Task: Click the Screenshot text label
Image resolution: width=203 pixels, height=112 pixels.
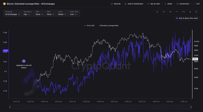Action: click(184, 4)
